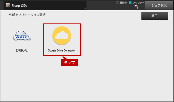174x102 pixels.
Task: Tap the printer status device icon
Action: pyautogui.click(x=137, y=7)
